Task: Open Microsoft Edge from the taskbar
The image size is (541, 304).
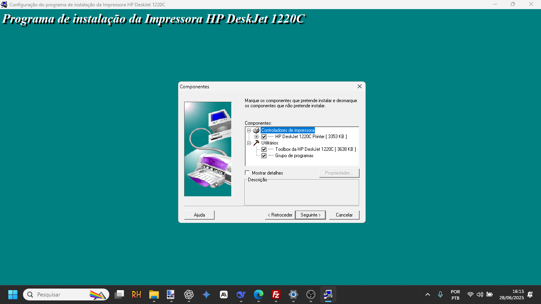Action: pos(259,294)
